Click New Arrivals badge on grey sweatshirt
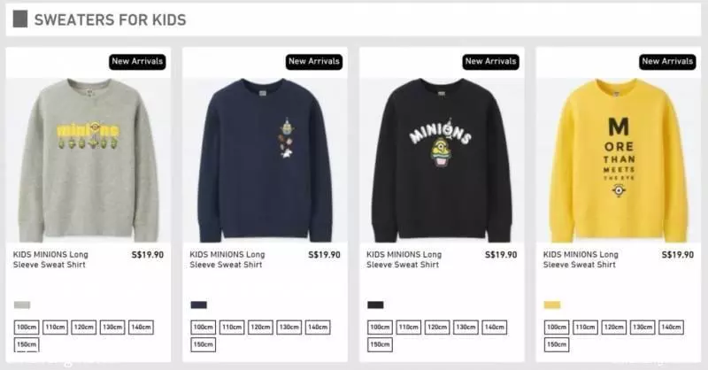The image size is (708, 370). 137,61
